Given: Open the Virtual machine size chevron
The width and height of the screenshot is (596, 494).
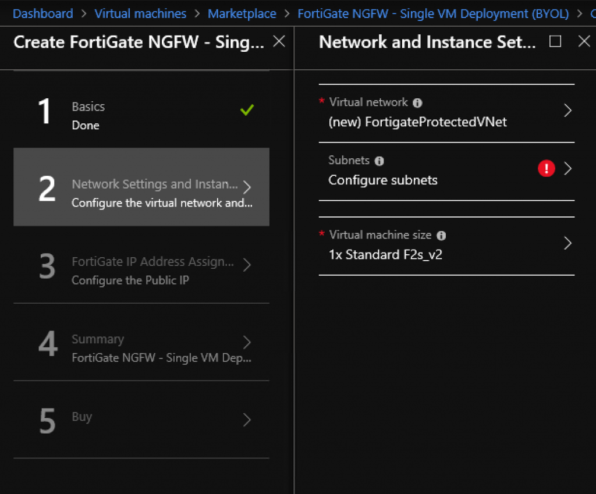Looking at the screenshot, I should (567, 243).
